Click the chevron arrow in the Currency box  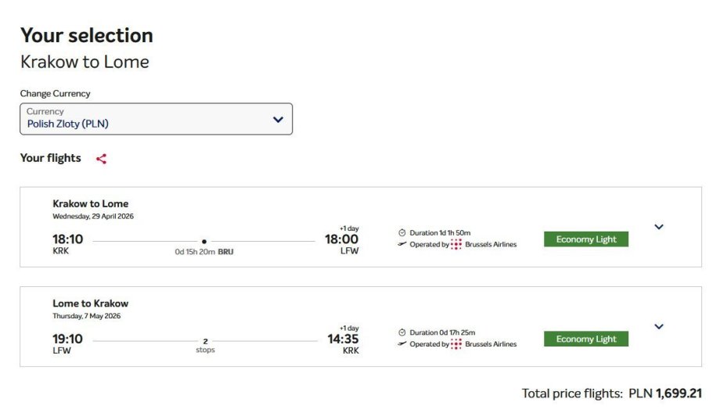tap(278, 120)
